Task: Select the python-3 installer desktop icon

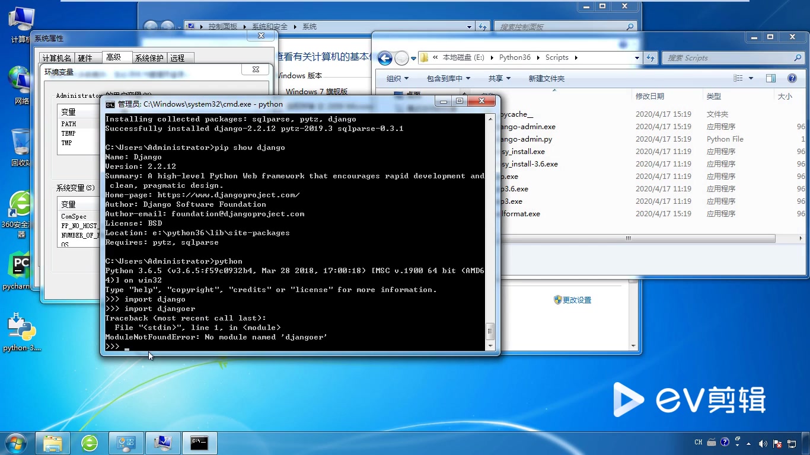Action: point(21,332)
